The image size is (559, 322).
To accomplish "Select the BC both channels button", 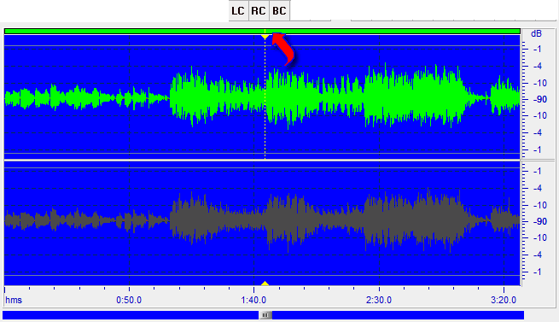I will pos(279,11).
